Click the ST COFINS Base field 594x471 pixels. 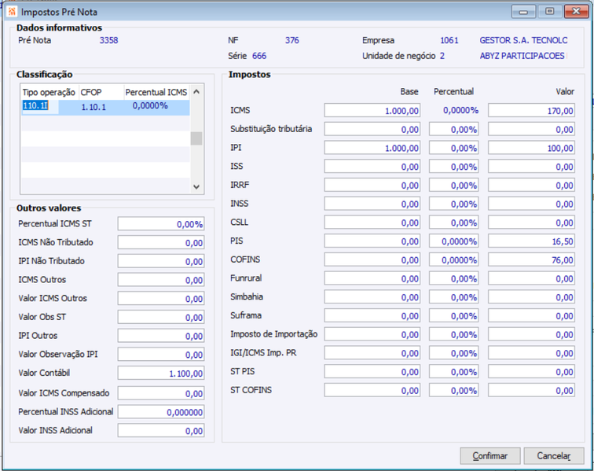372,390
